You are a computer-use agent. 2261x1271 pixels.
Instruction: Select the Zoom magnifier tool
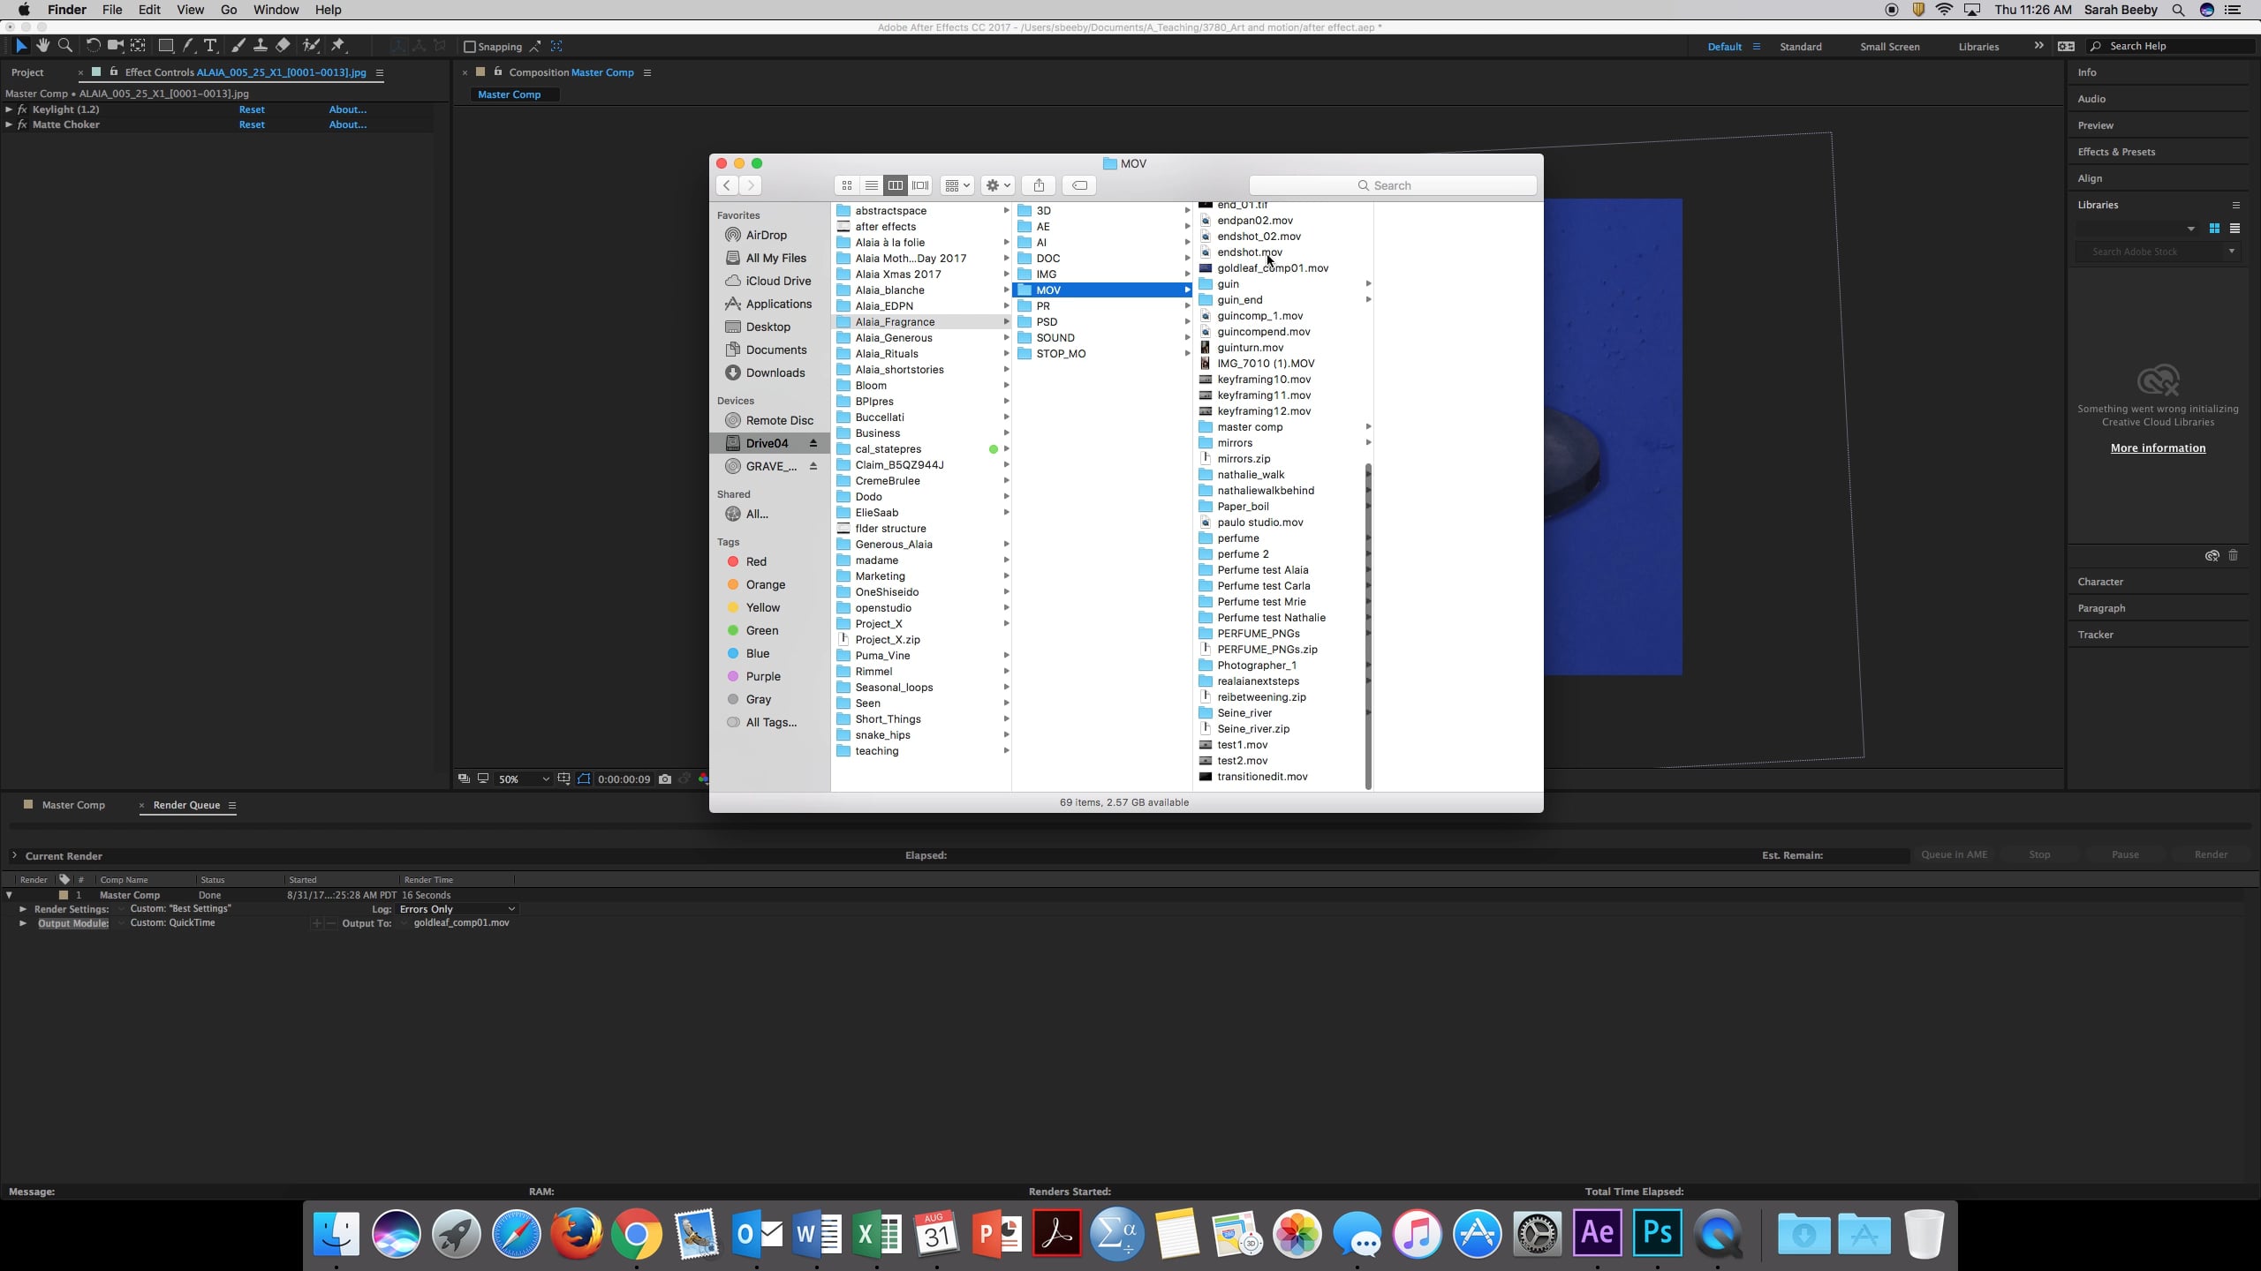tap(65, 46)
